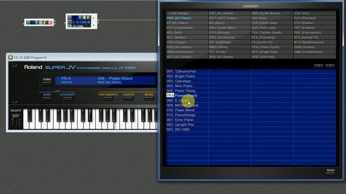The width and height of the screenshot is (346, 194).
Task: Select the ACD (Accordion) category
Action: (187, 47)
